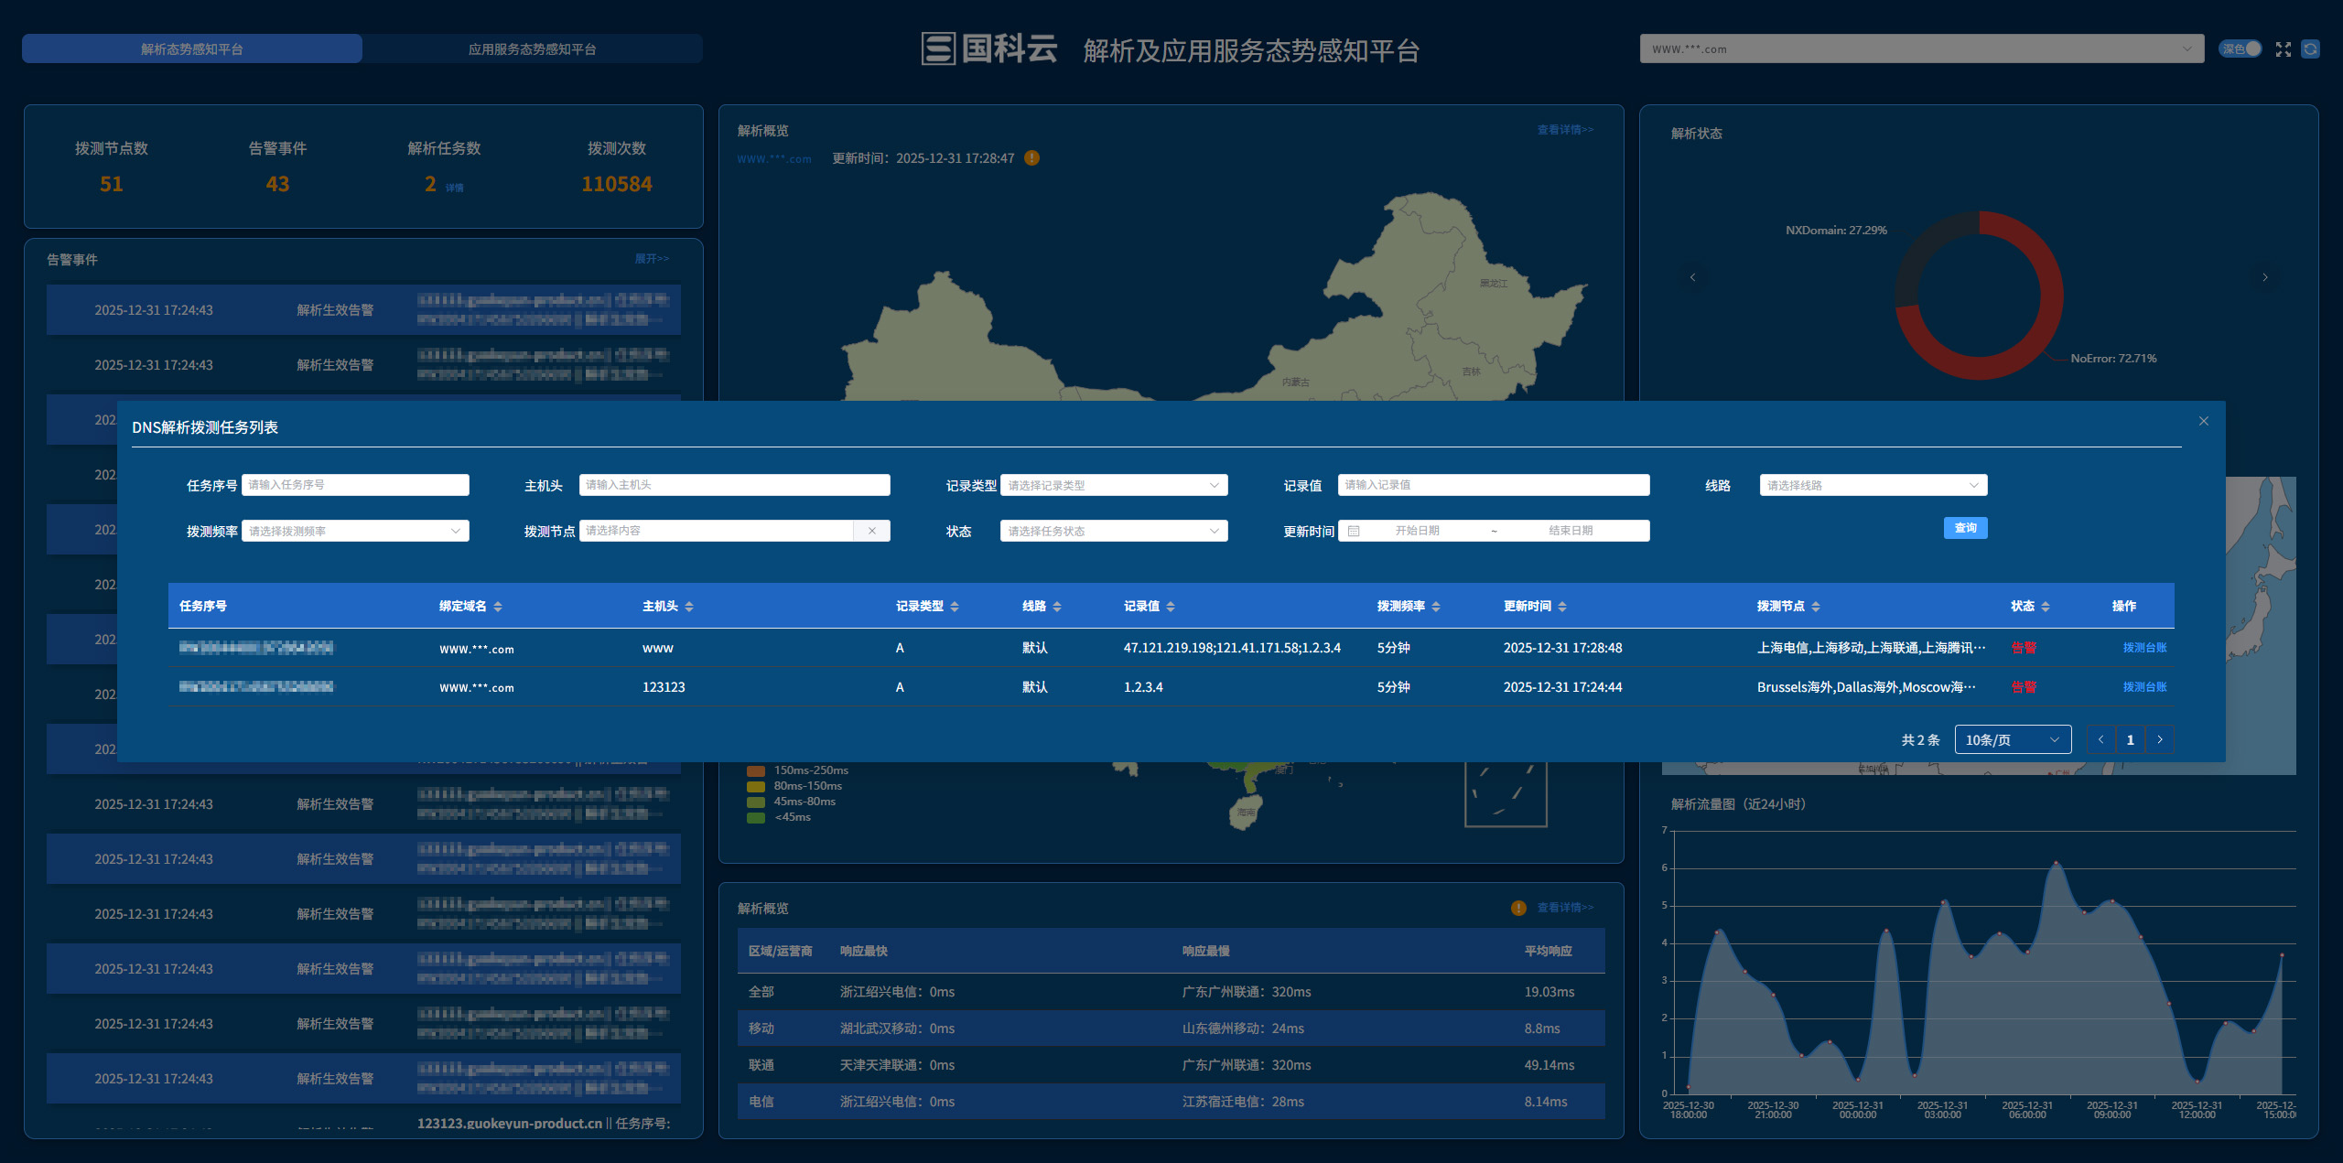This screenshot has width=2343, height=1163.
Task: Toggle the 深色 dark mode switch
Action: (2240, 48)
